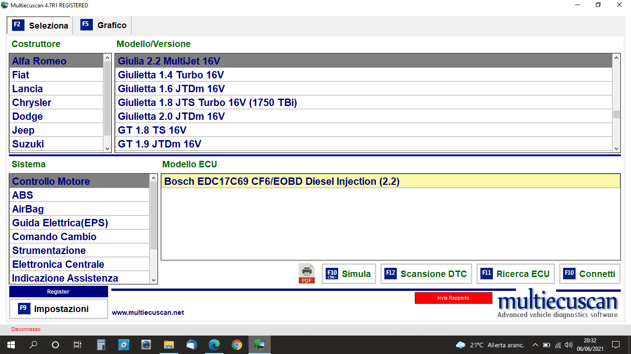Open Wi-Fi network tray icon

point(558,345)
